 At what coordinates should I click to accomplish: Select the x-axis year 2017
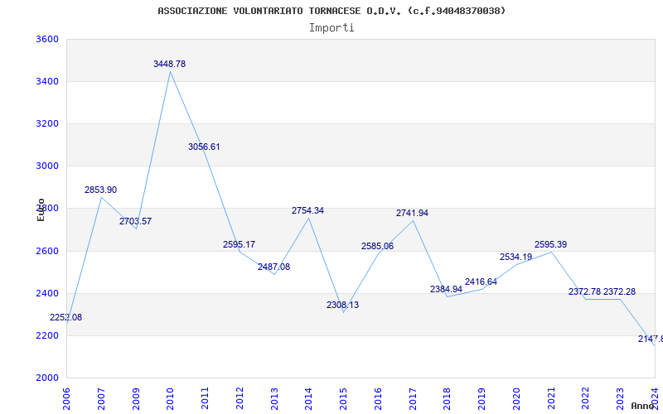click(x=413, y=398)
